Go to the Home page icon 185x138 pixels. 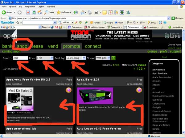40,12
